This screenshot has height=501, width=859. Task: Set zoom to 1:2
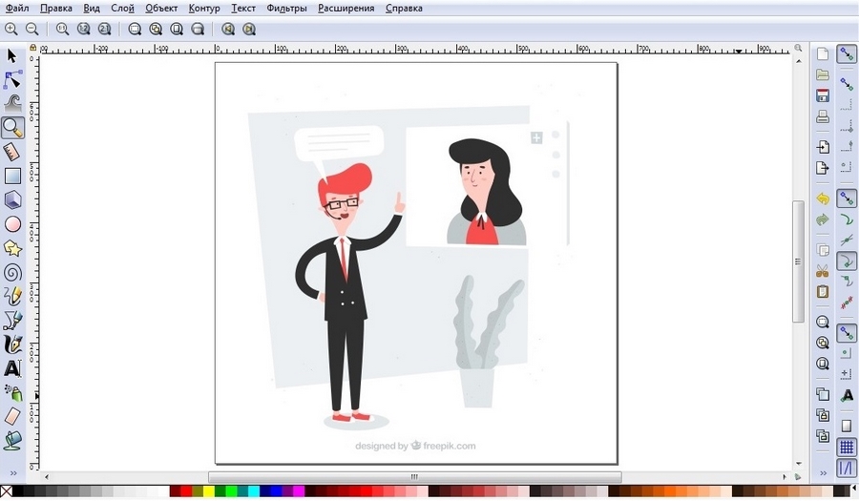tap(83, 29)
